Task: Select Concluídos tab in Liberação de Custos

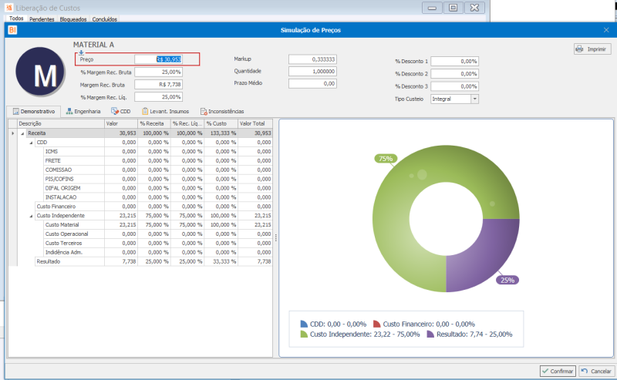Action: click(104, 18)
